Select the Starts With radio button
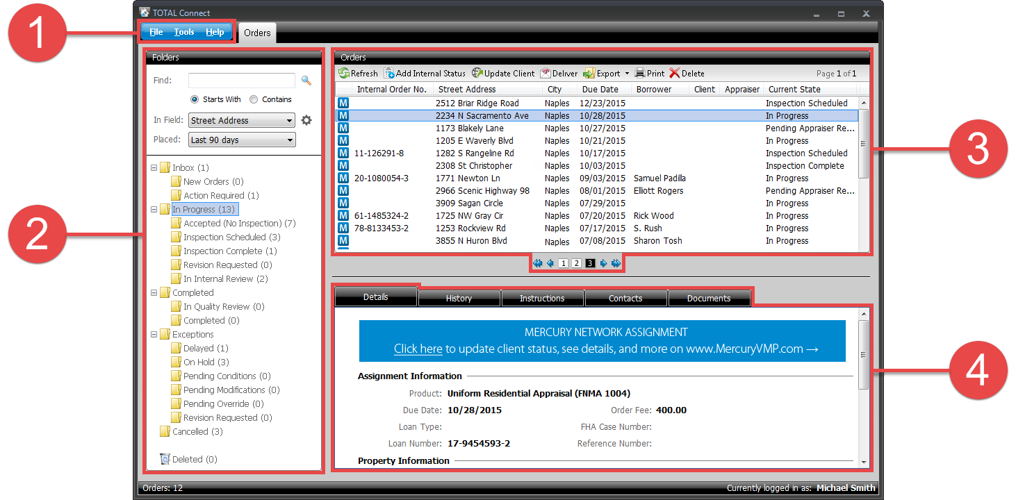The height and width of the screenshot is (500, 1016). pyautogui.click(x=195, y=99)
